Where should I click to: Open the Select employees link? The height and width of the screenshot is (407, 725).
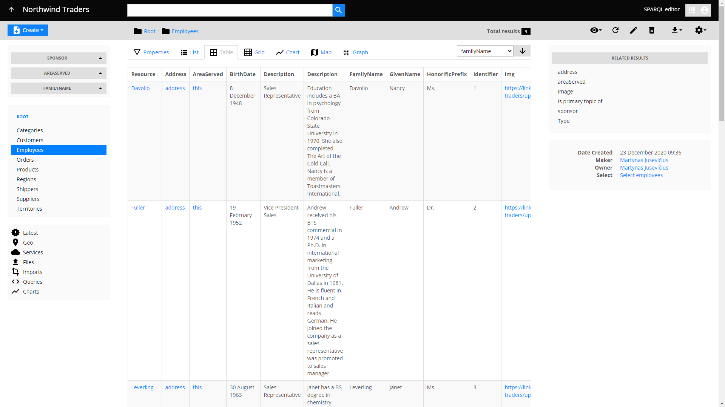(641, 175)
